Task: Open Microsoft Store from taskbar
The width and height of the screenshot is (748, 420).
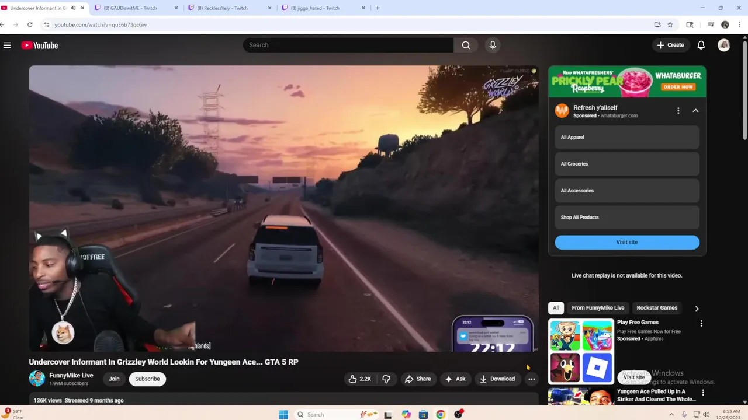Action: [423, 414]
